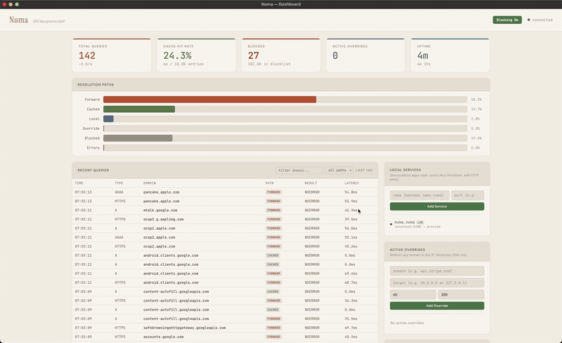The width and height of the screenshot is (562, 343).
Task: Click the service name input field
Action: coord(419,195)
